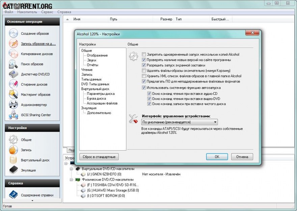Sort the list by Тип column
297x211 pixels.
click(x=191, y=19)
